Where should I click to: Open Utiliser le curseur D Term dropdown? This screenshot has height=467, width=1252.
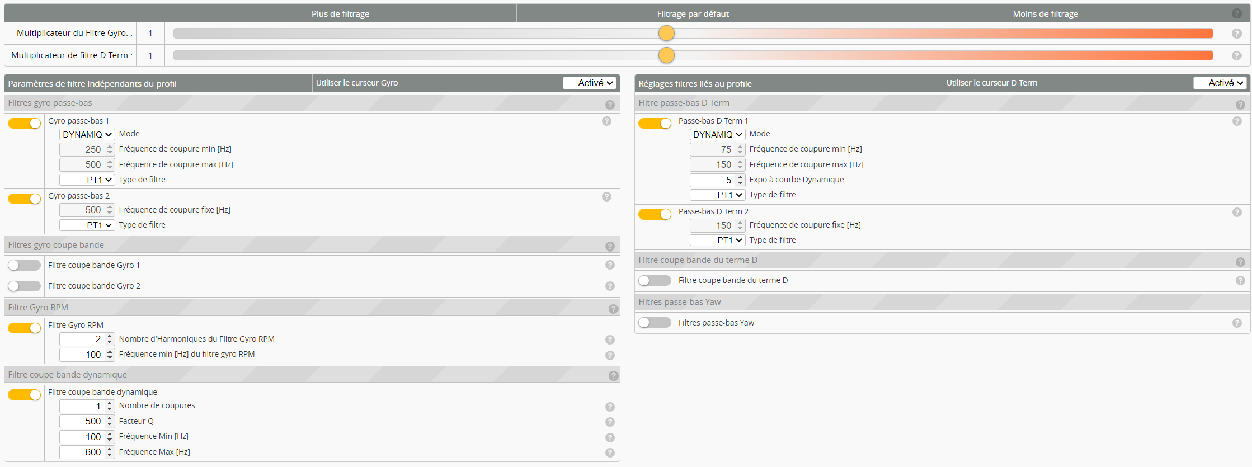click(1220, 83)
